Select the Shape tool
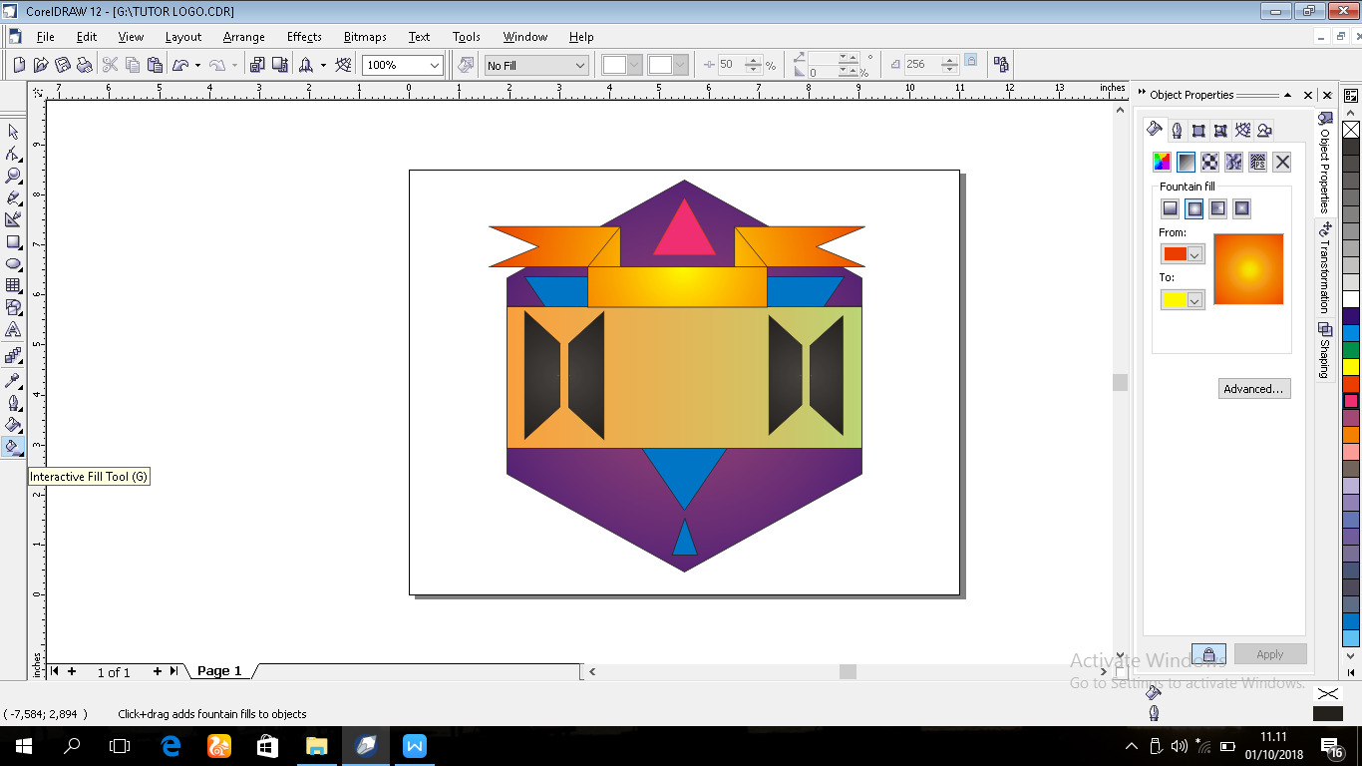The height and width of the screenshot is (766, 1362). coord(14,152)
